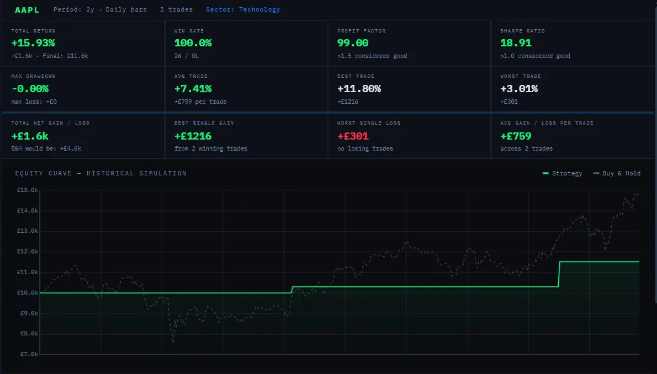The width and height of the screenshot is (657, 374).
Task: Click the 'max loss: +£0' text
Action: pos(34,101)
